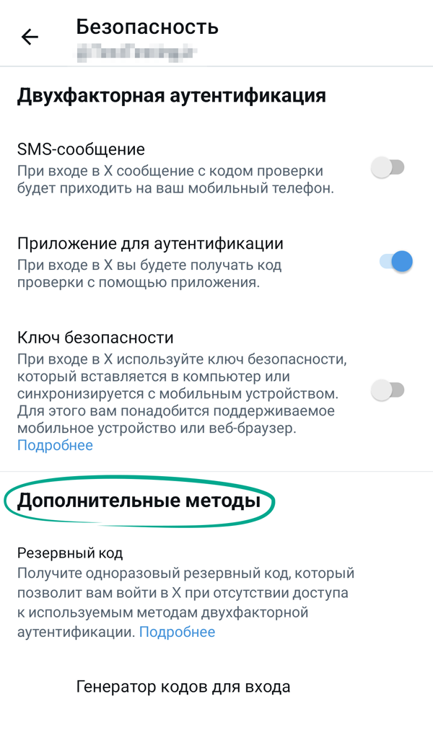Click the authentication app description text
Viewport: 433px width, 730px height.
(x=149, y=274)
